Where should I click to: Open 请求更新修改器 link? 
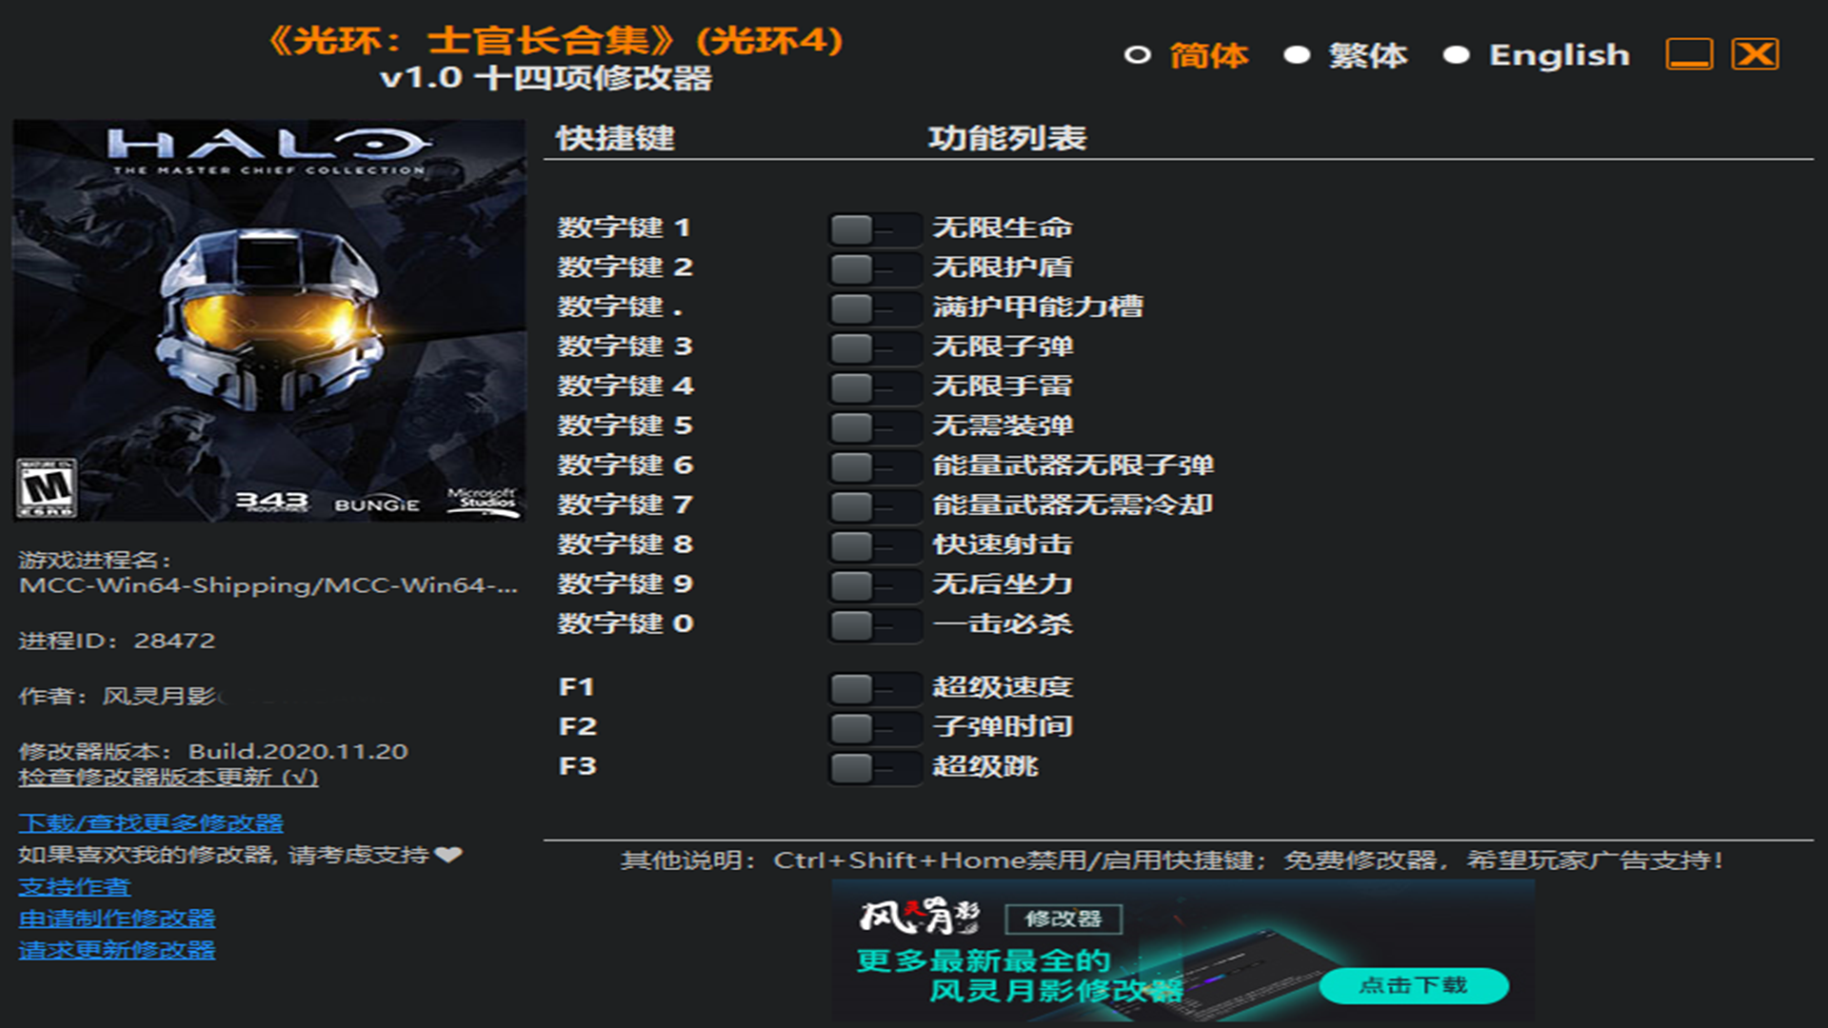116,950
